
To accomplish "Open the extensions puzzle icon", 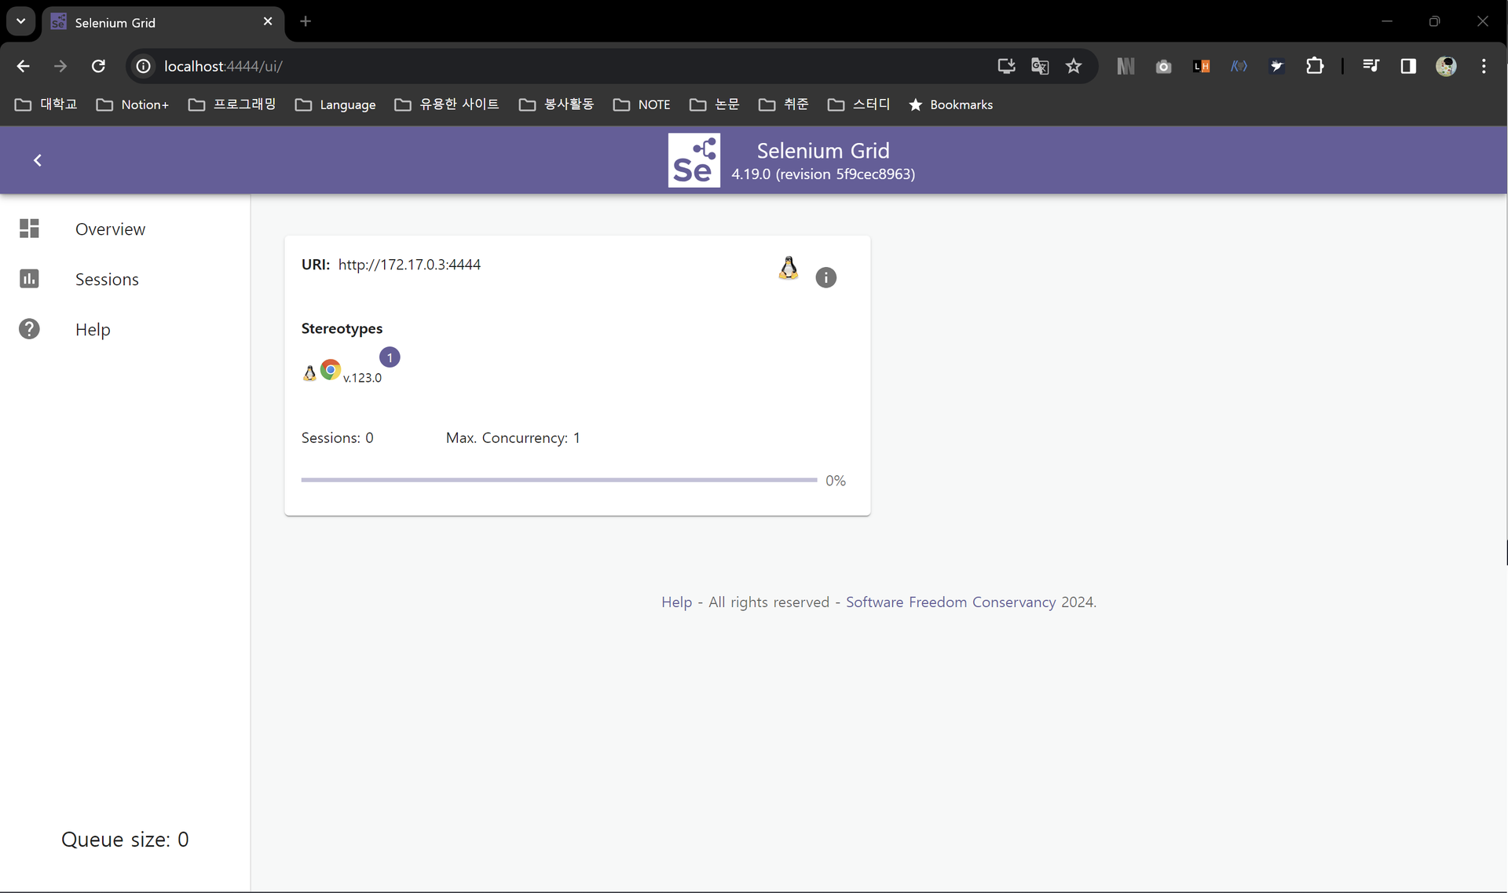I will pos(1315,66).
